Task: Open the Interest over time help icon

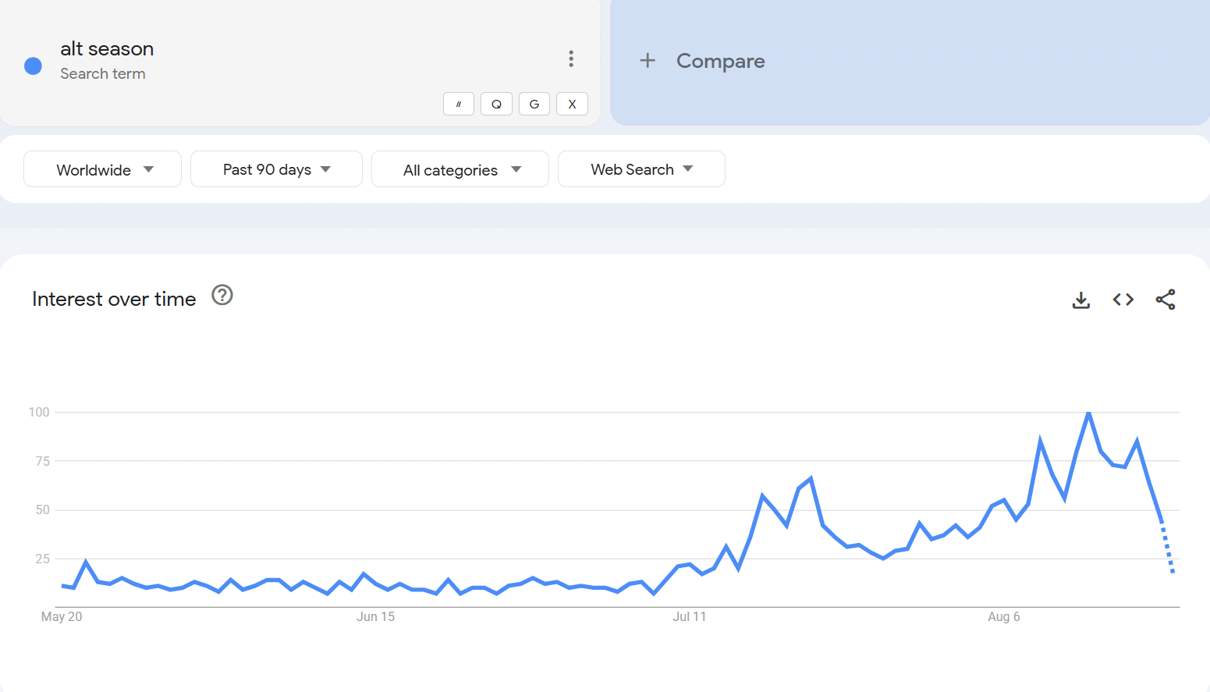Action: 222,296
